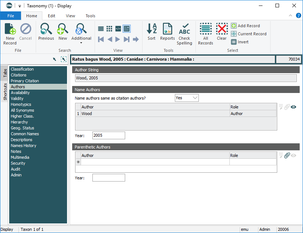Click the Sort tool icon
The height and width of the screenshot is (233, 303).
pyautogui.click(x=151, y=29)
